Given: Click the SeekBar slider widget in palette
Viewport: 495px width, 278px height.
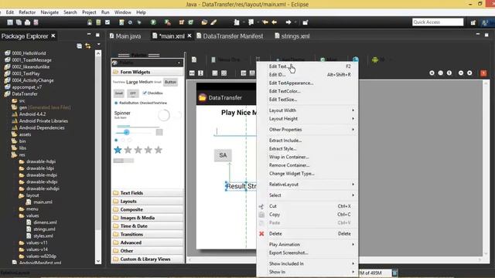Looking at the screenshot, I should (x=135, y=132).
